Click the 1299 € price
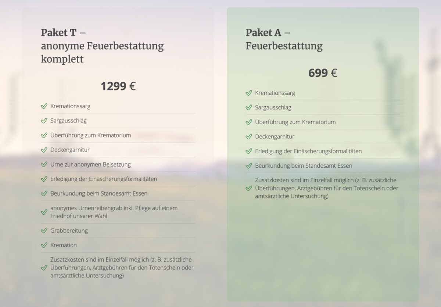The width and height of the screenshot is (441, 307). (118, 86)
